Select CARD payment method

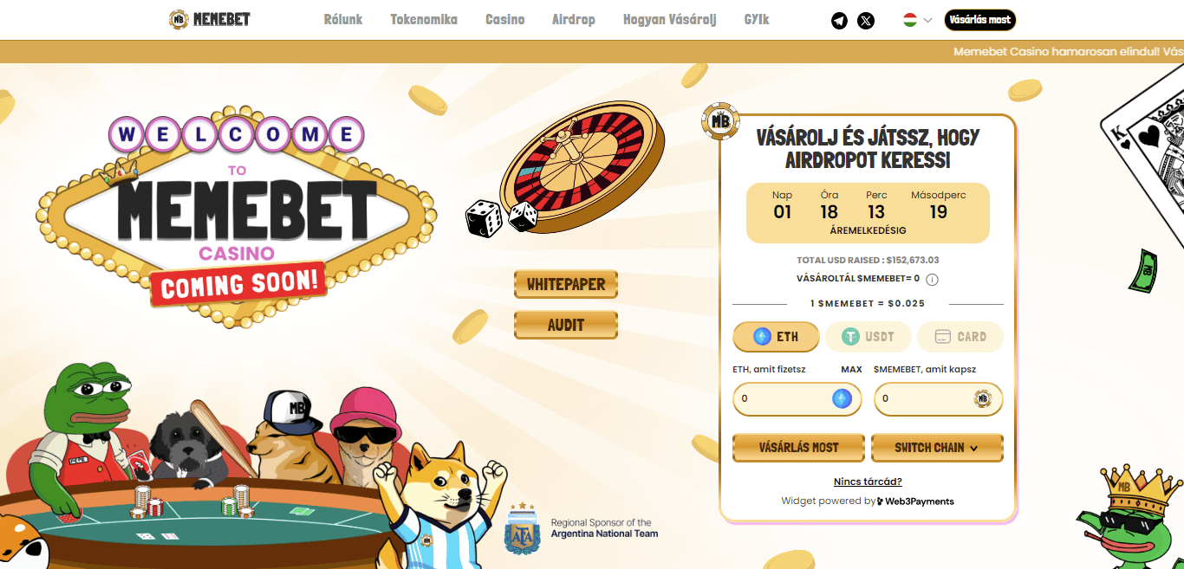pyautogui.click(x=960, y=337)
